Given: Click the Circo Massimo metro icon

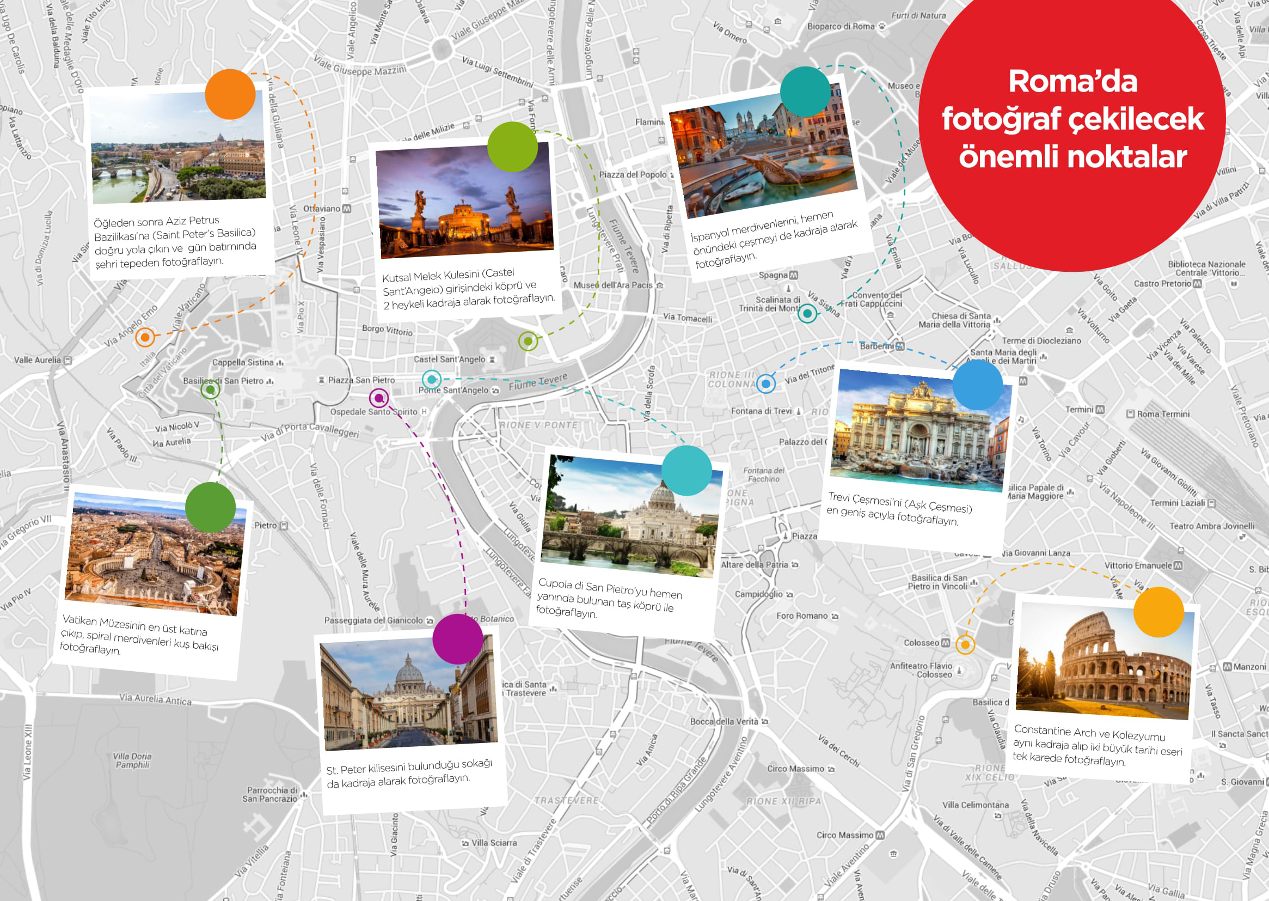Looking at the screenshot, I should point(880,835).
